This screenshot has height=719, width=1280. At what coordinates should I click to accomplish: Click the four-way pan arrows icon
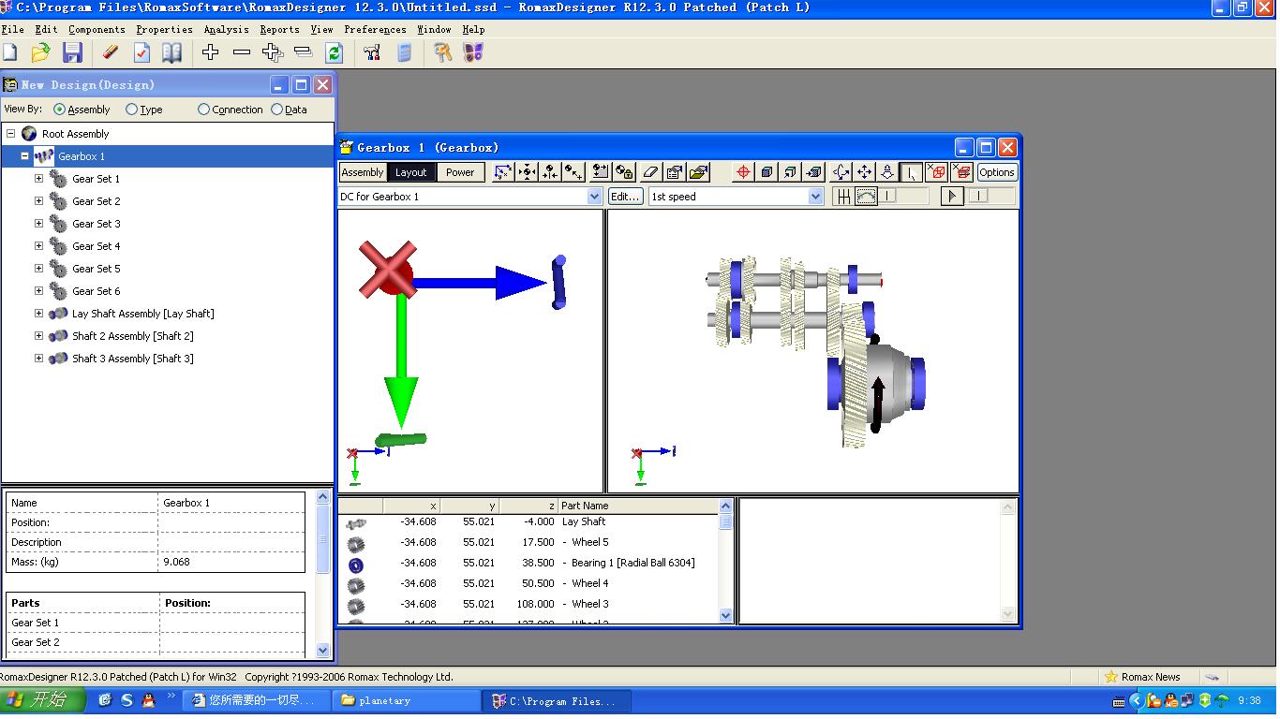point(864,172)
